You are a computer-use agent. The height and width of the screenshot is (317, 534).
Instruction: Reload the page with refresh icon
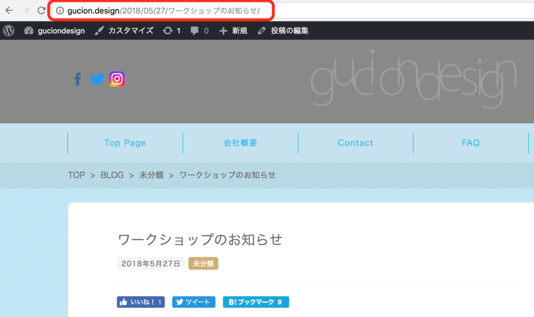tap(41, 10)
